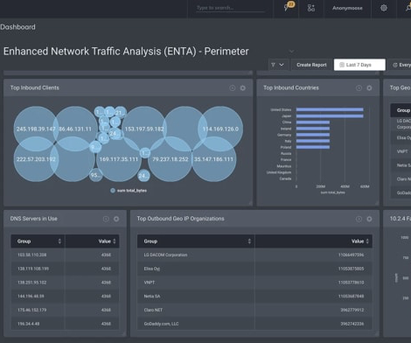Image resolution: width=411 pixels, height=343 pixels.
Task: Open the settings gear in top bar
Action: tap(384, 8)
